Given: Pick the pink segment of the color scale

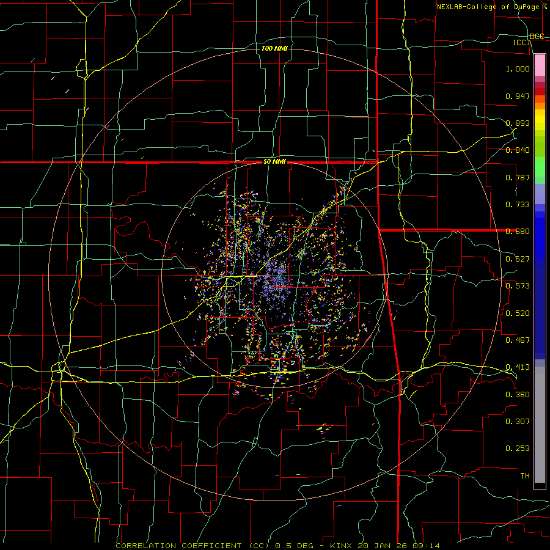Looking at the screenshot, I should pos(540,65).
